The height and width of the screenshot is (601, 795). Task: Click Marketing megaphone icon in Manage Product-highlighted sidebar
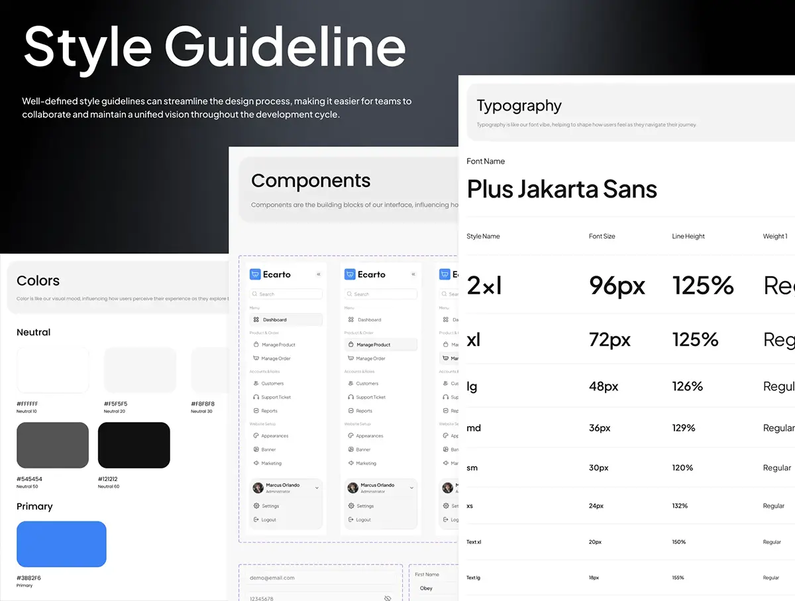pos(350,463)
